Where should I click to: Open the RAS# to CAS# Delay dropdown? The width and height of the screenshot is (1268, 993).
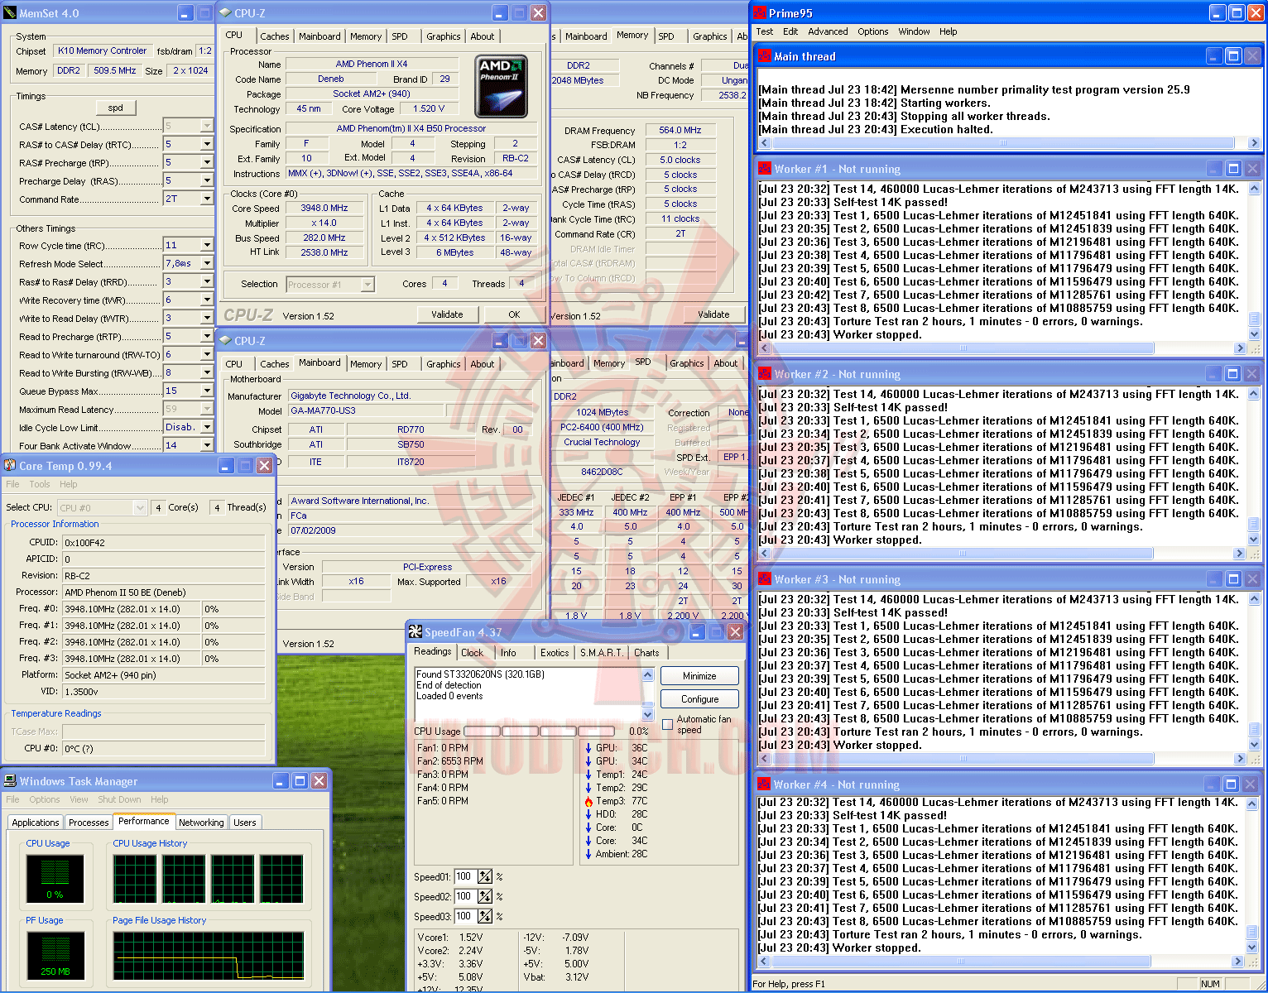(207, 144)
